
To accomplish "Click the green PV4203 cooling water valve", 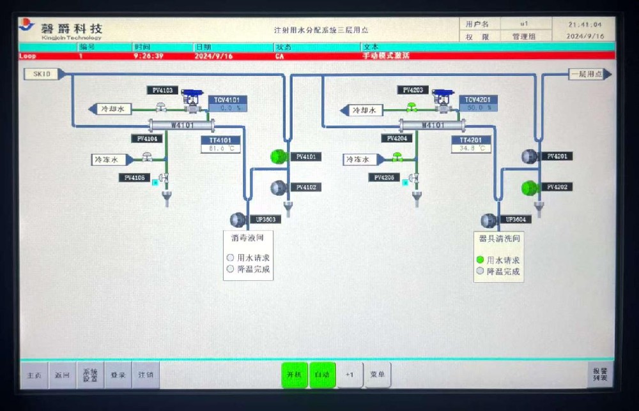I will tap(411, 107).
